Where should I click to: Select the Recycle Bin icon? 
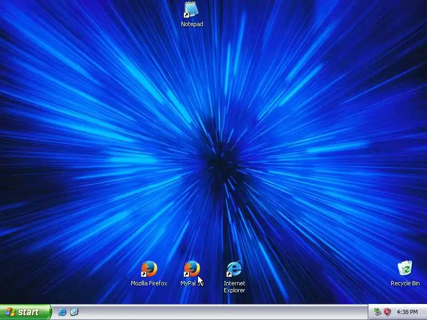[x=405, y=268]
